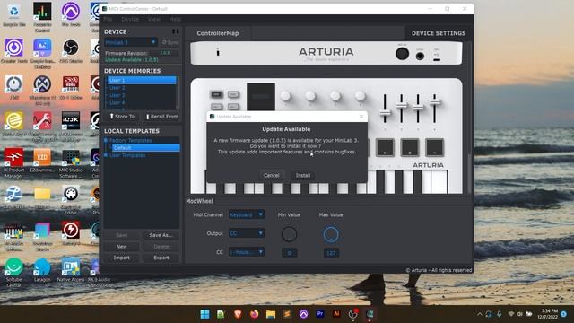Click the Store To button
Image resolution: width=574 pixels, height=323 pixels.
[x=122, y=117]
